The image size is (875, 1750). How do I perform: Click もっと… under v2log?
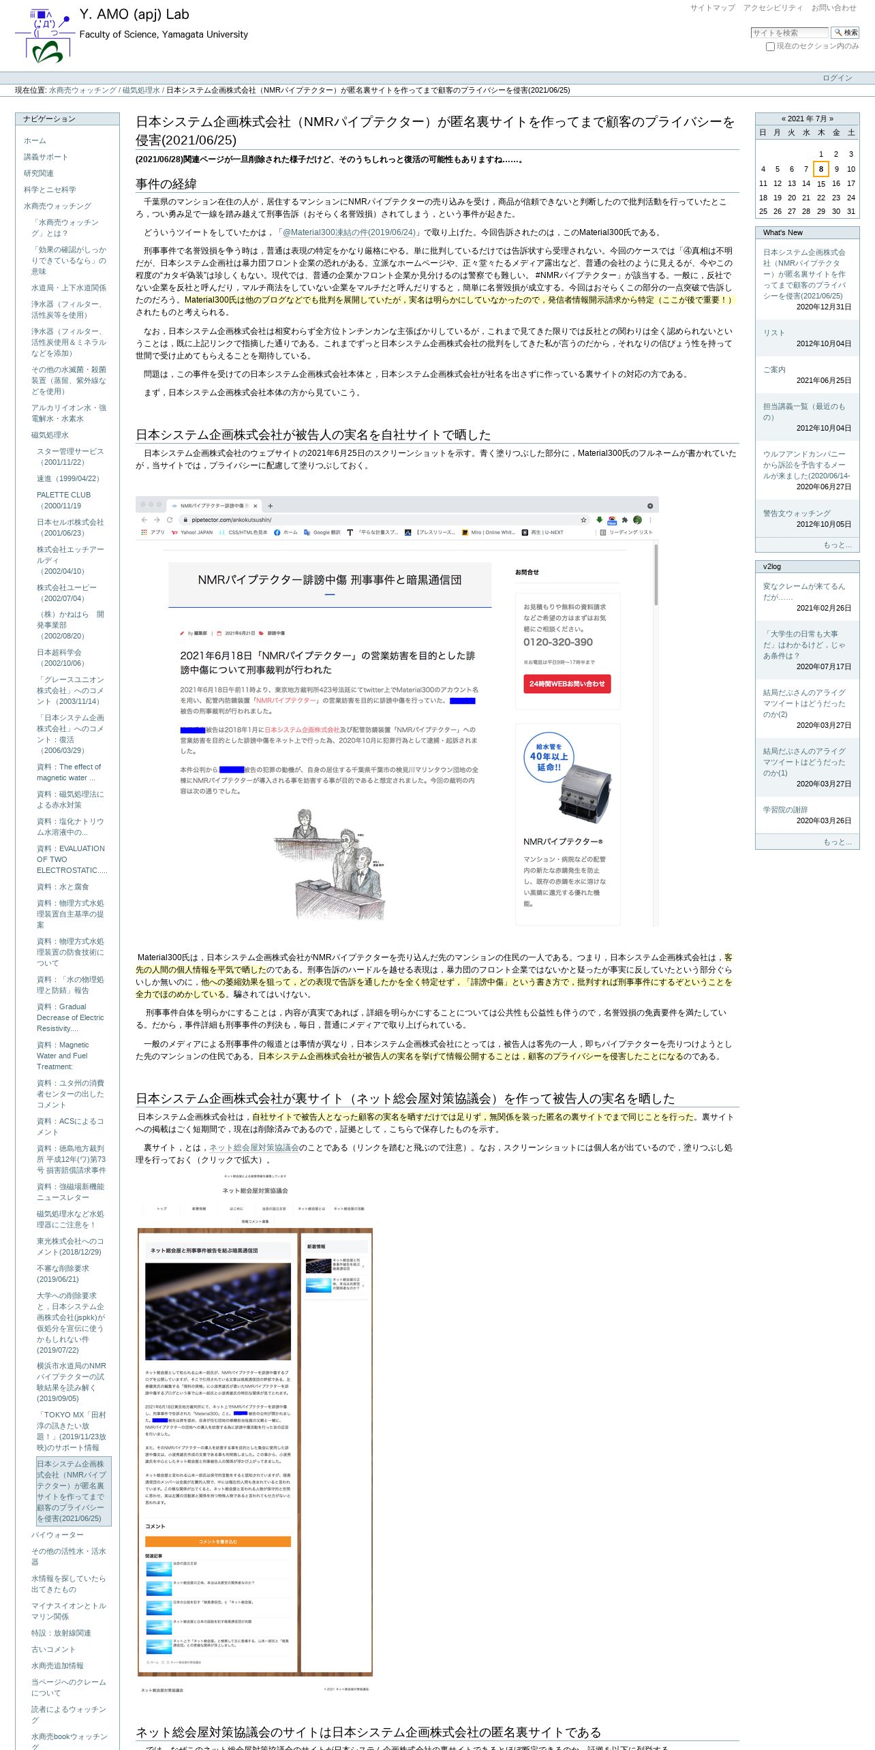click(x=837, y=842)
